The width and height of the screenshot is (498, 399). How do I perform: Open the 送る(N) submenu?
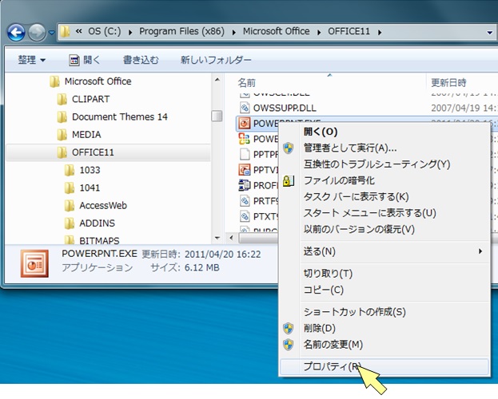pos(385,251)
